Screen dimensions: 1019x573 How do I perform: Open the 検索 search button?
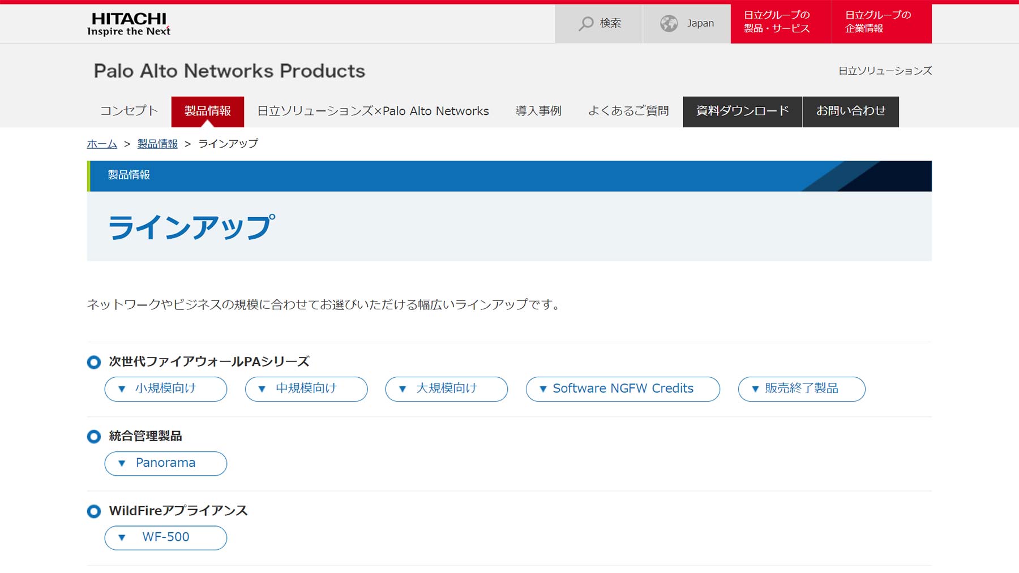(x=599, y=24)
